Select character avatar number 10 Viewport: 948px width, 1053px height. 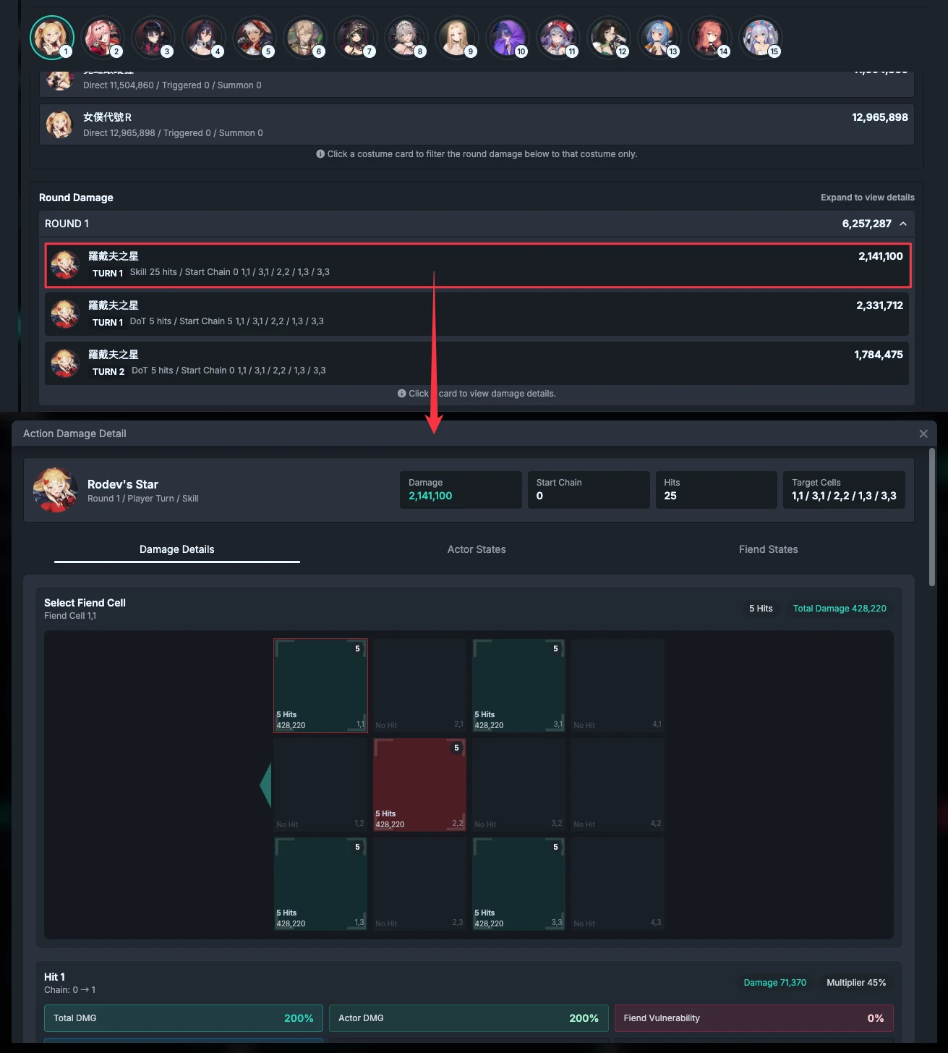(x=508, y=38)
